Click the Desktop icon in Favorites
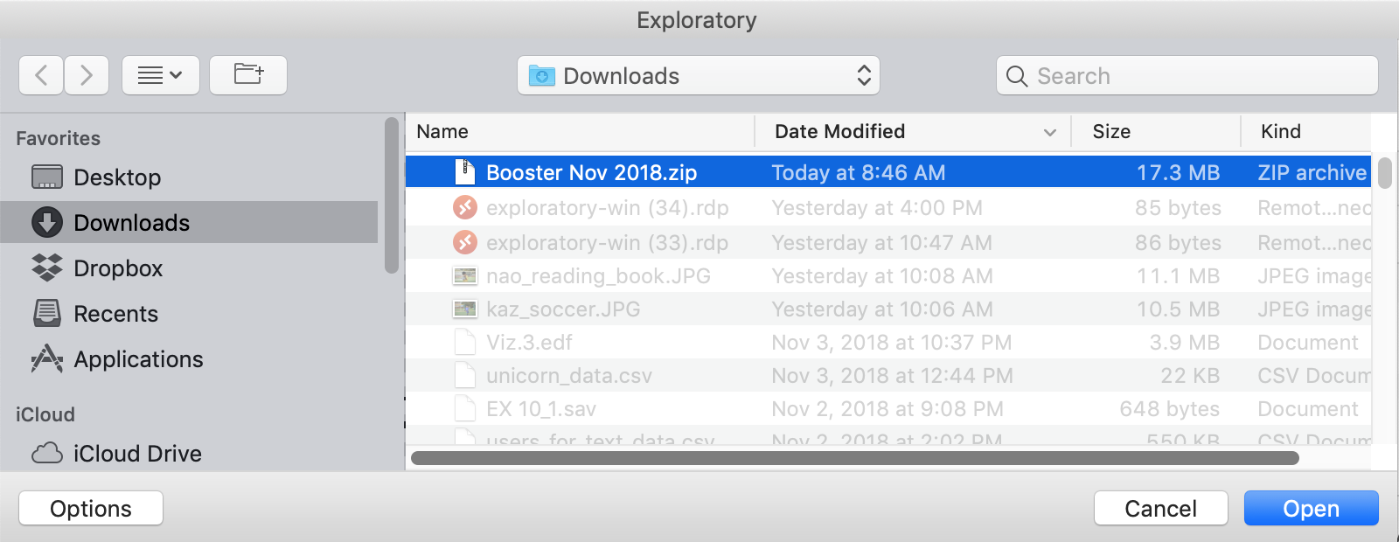The width and height of the screenshot is (1399, 542). [x=46, y=177]
